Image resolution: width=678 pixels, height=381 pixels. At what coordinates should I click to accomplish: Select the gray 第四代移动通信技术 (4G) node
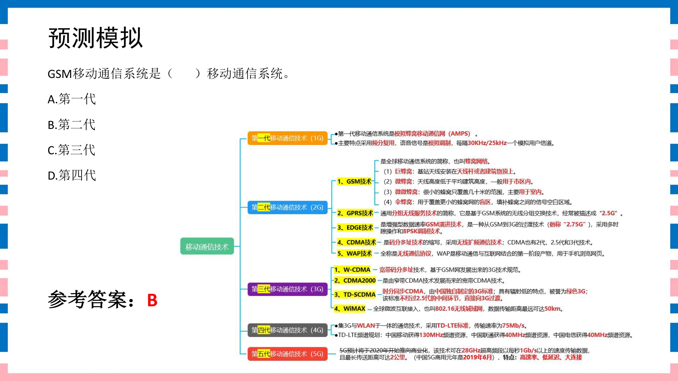(x=287, y=330)
